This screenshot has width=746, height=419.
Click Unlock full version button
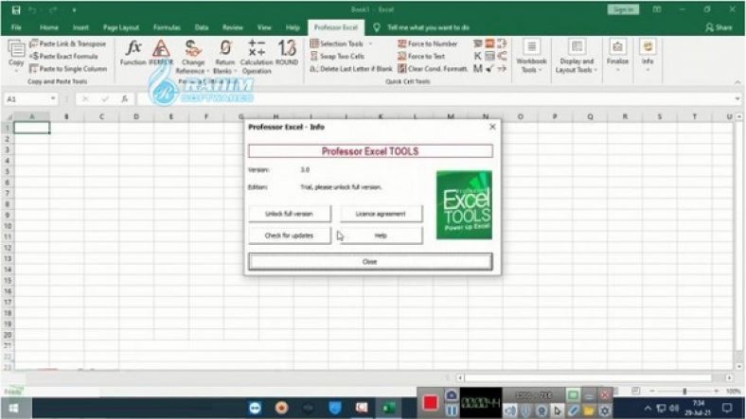pyautogui.click(x=289, y=214)
